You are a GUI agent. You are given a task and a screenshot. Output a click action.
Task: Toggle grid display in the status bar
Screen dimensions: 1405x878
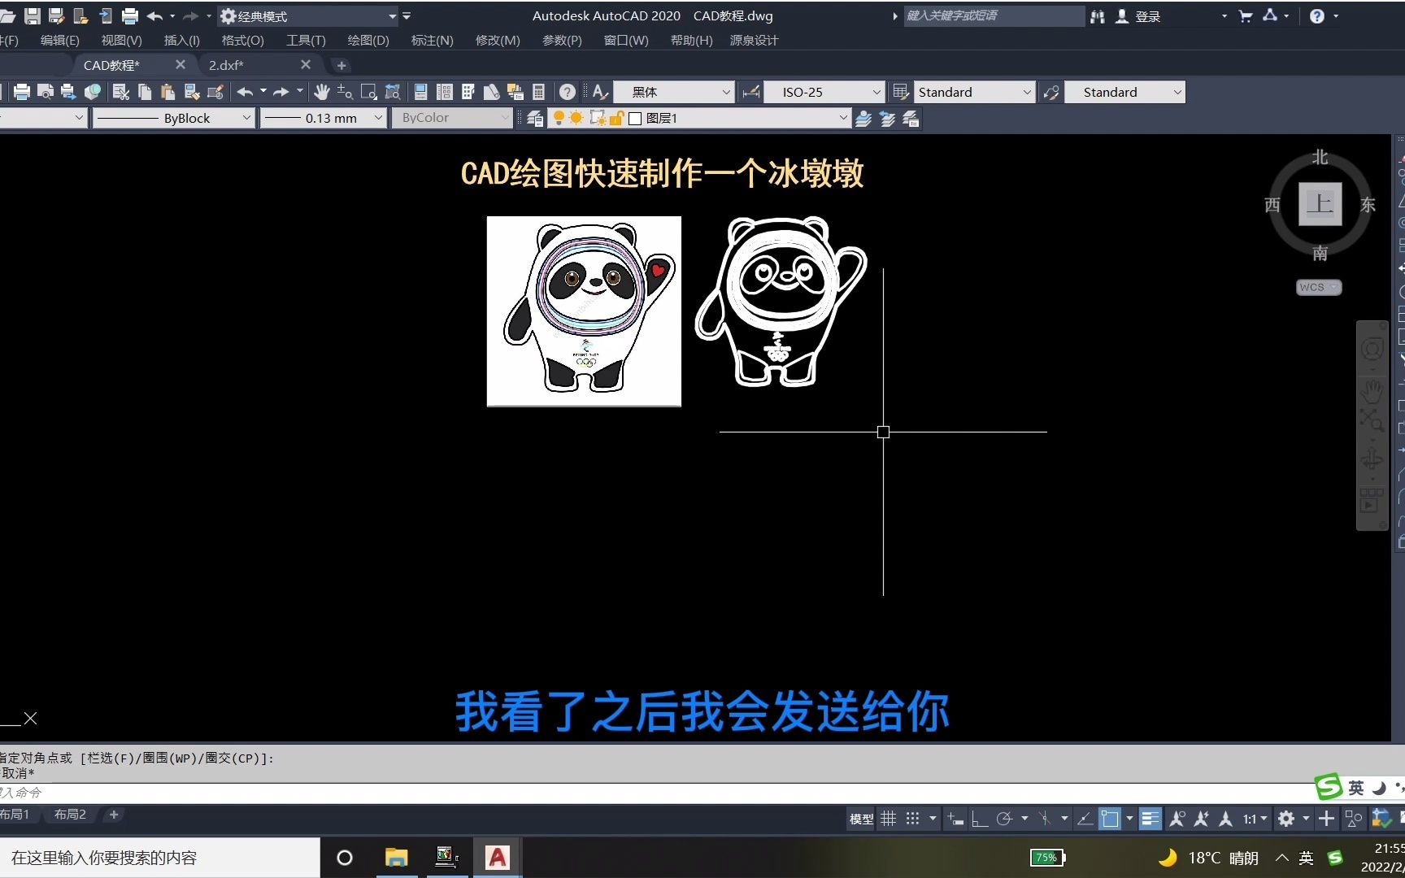889,819
